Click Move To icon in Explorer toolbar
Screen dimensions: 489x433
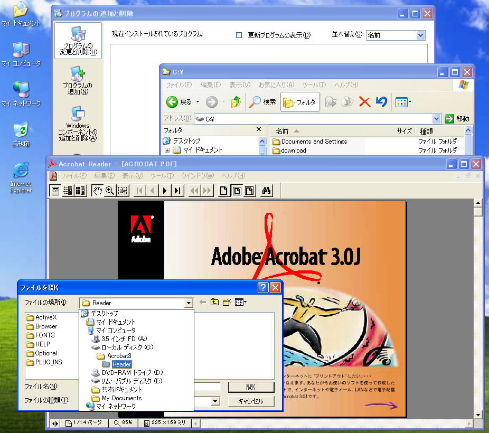click(x=331, y=102)
